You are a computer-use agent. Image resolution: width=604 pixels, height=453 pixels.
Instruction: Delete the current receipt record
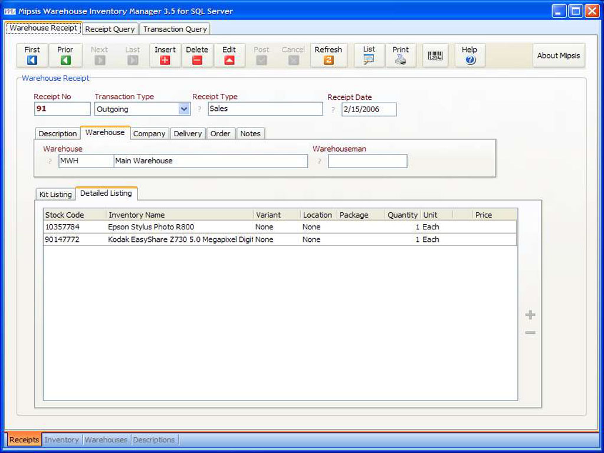point(197,55)
